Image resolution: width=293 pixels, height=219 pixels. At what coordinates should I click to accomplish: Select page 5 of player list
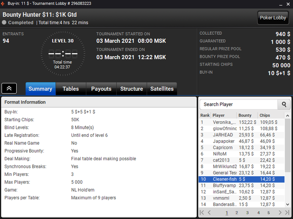click(269, 213)
